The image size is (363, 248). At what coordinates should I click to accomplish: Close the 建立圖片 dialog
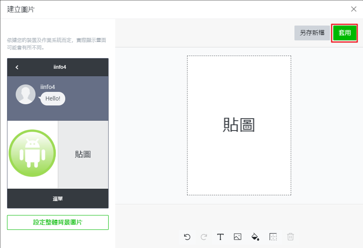(x=354, y=9)
